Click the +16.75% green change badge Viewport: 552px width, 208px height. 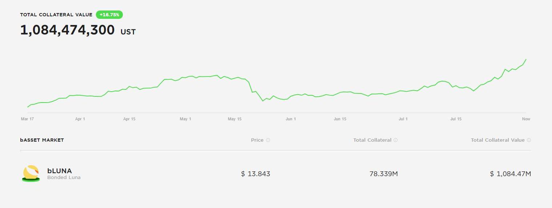tap(109, 15)
